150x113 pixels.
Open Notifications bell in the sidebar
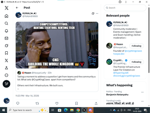(x=6, y=31)
